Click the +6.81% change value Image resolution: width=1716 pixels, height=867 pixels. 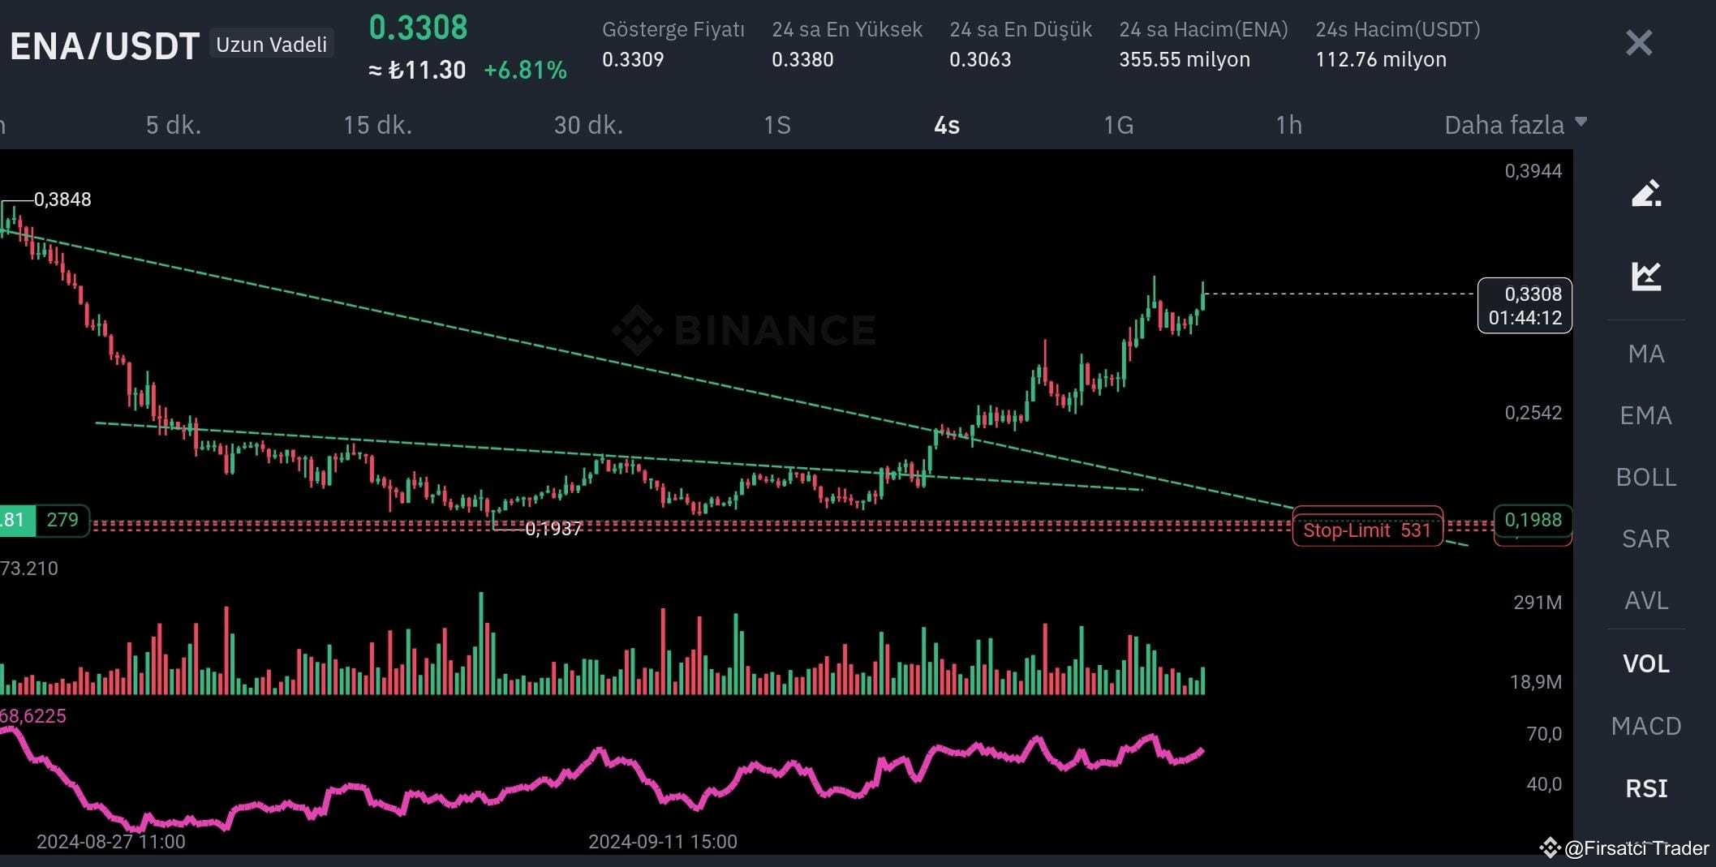point(525,71)
